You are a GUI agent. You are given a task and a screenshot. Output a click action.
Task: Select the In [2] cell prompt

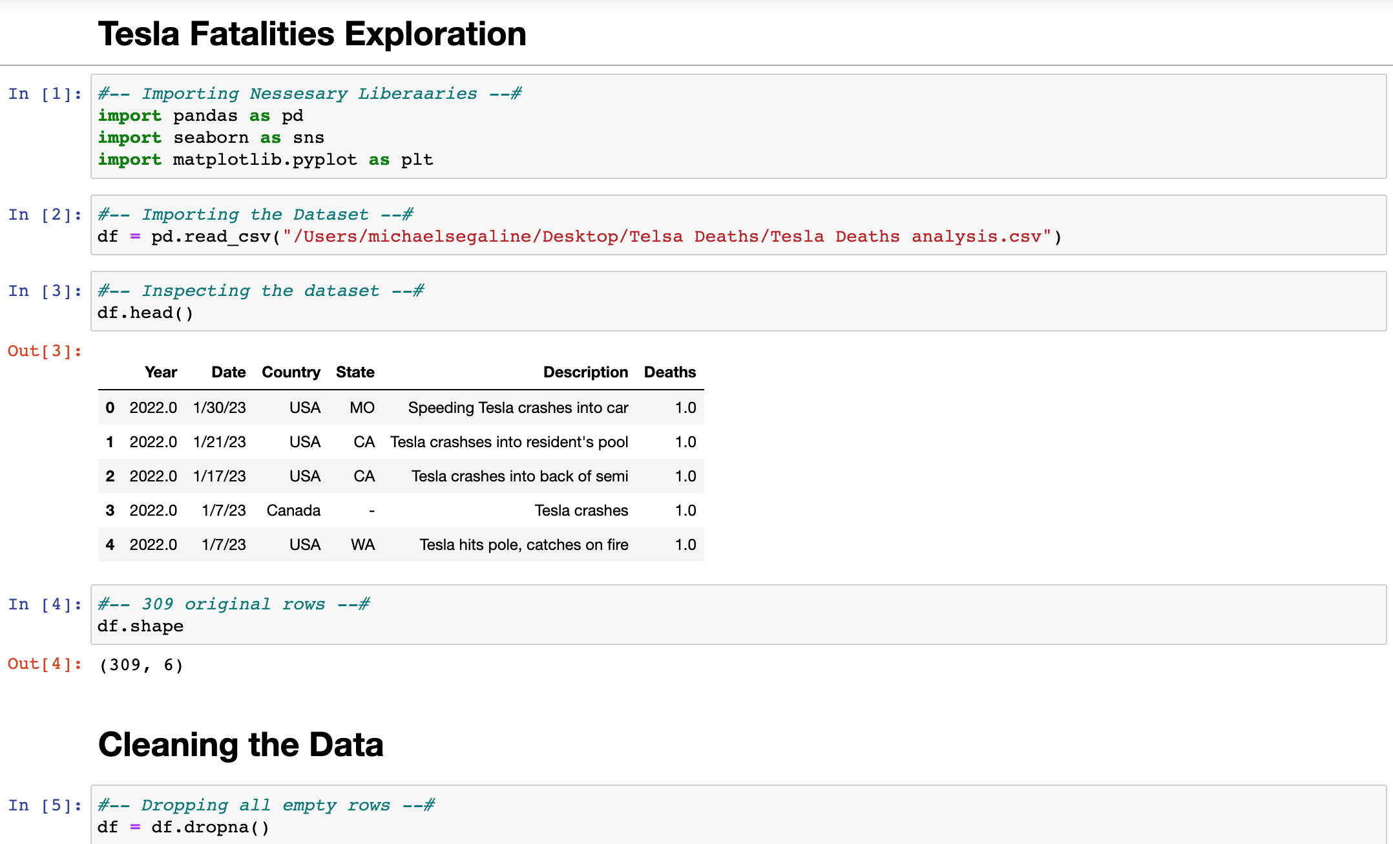pos(45,215)
